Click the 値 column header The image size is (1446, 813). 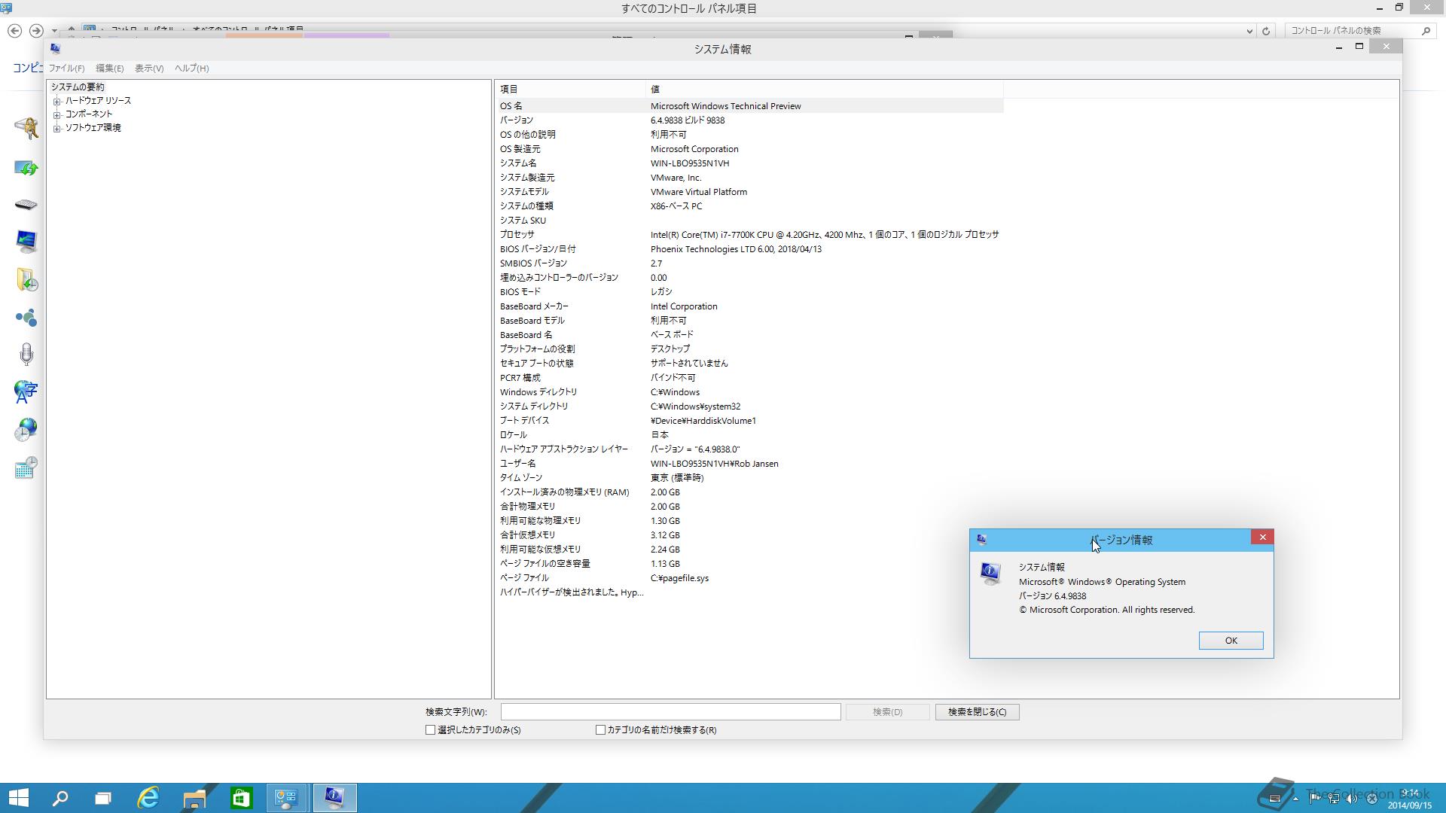pyautogui.click(x=825, y=90)
